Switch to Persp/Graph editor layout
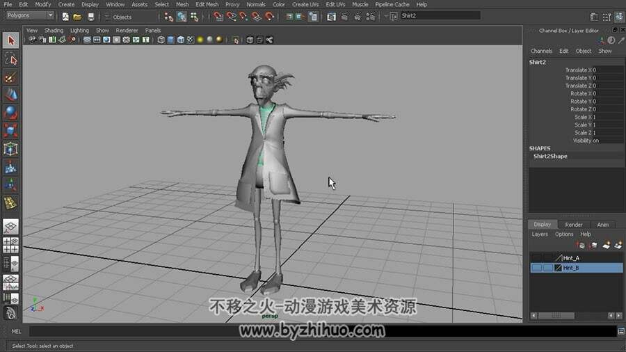Viewport: 626px width, 352px height. [x=10, y=282]
